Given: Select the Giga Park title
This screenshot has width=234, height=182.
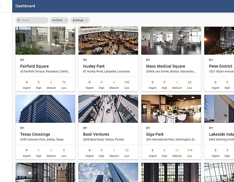Looking at the screenshot, I should 155,134.
